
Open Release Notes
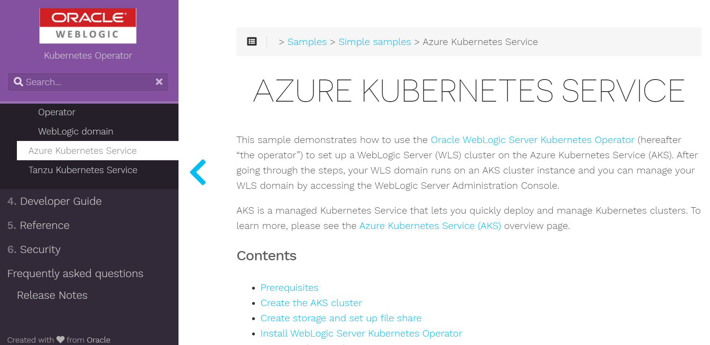(x=52, y=295)
